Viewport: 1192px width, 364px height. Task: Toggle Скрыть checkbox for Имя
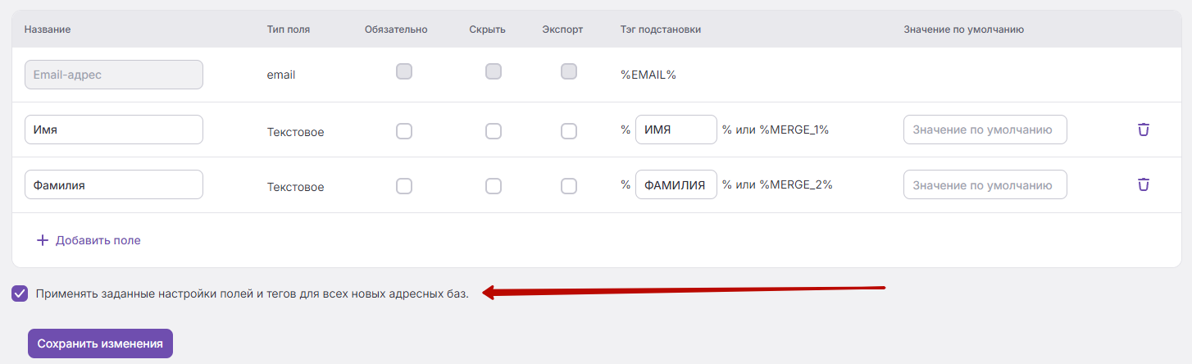coord(494,131)
